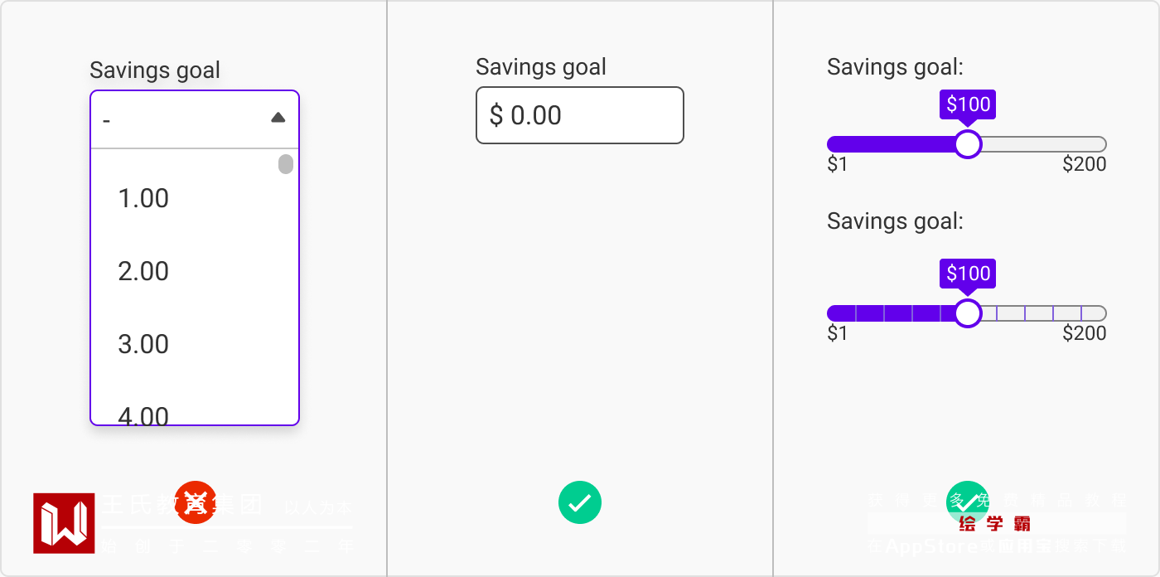Image resolution: width=1160 pixels, height=577 pixels.
Task: Click the red Chinese watermark text at bottom right
Action: point(994,524)
